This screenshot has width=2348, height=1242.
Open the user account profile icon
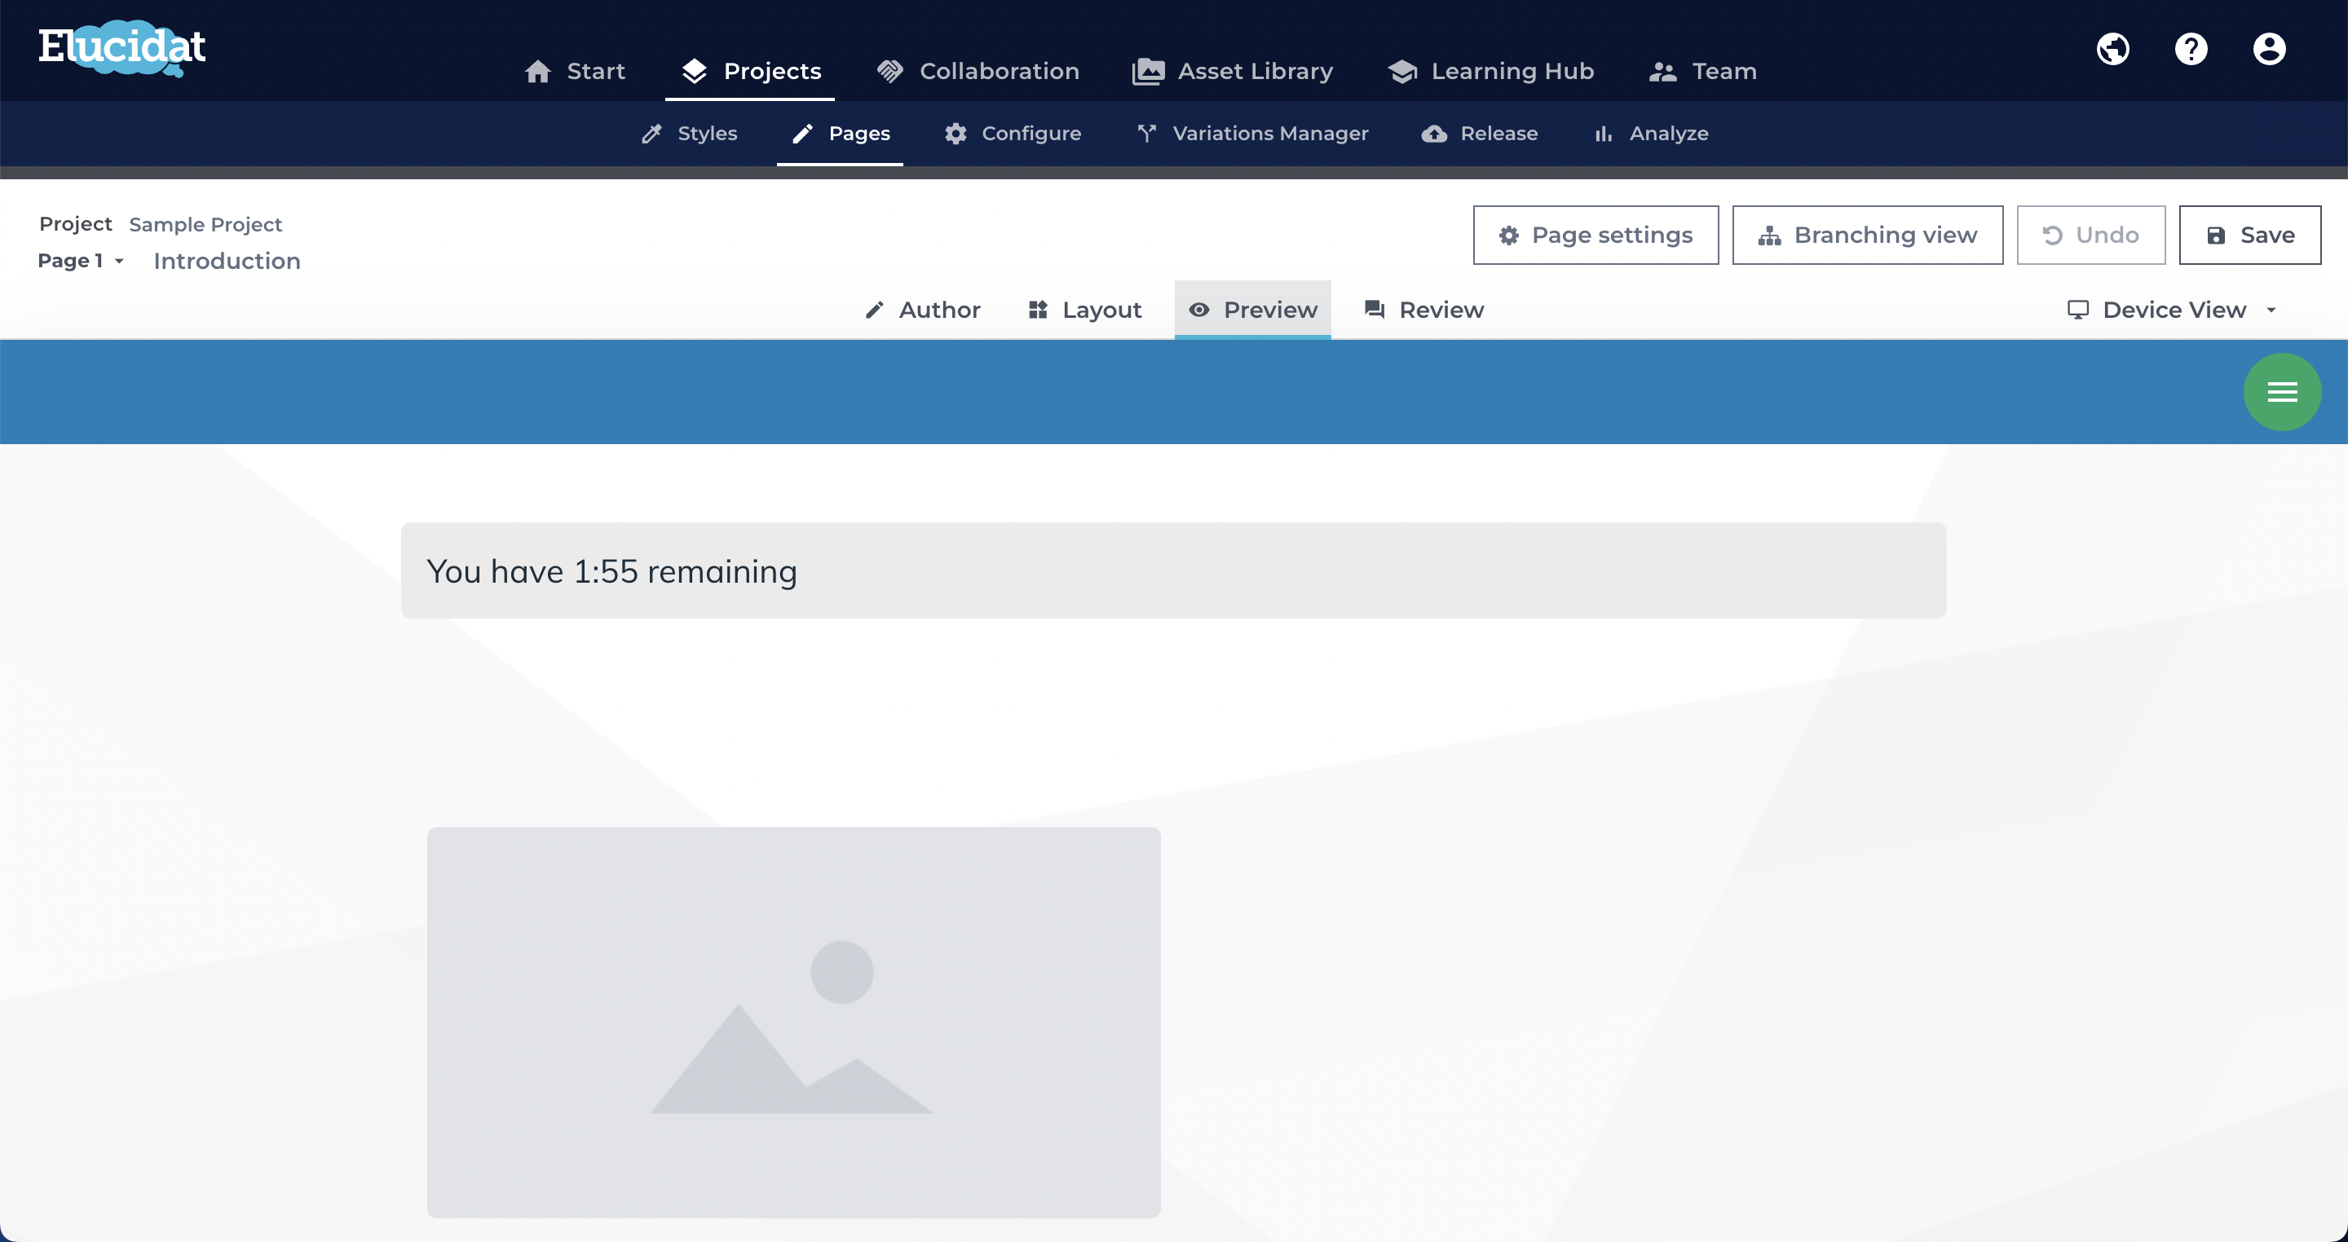click(2270, 48)
